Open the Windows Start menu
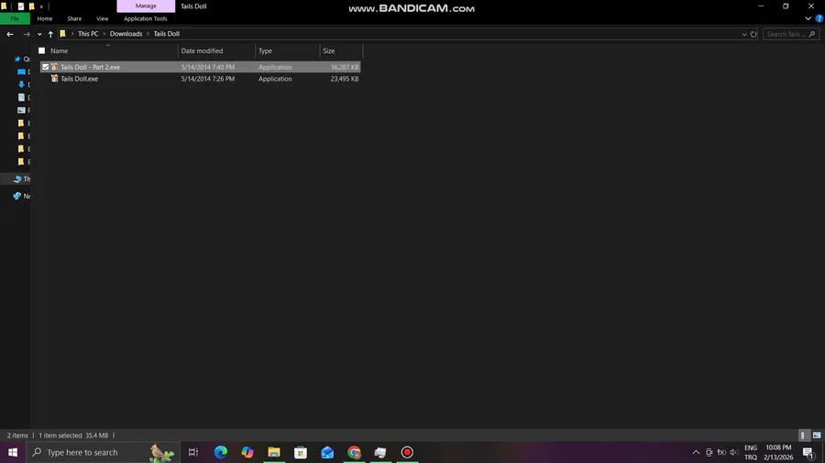 coord(13,452)
